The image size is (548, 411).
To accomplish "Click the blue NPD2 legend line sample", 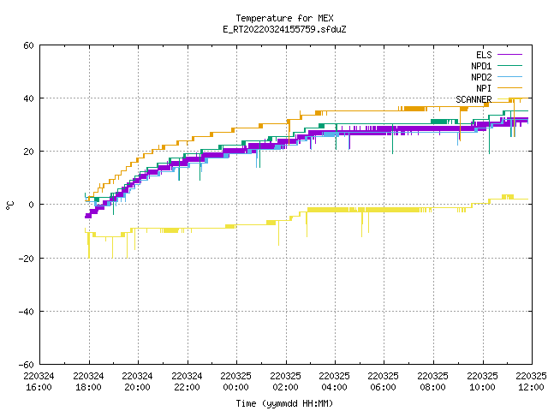I will tap(509, 76).
